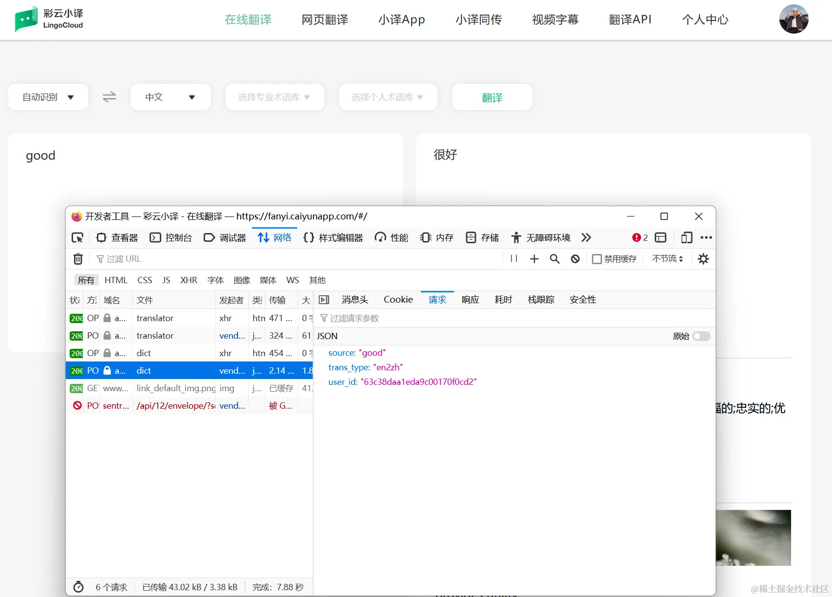Viewport: 832px width, 597px height.
Task: Select the link_default_img.png request row
Action: pos(189,388)
